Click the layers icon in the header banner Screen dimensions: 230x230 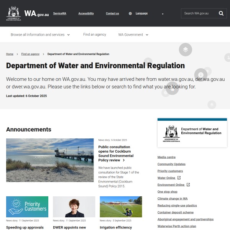tap(185, 49)
